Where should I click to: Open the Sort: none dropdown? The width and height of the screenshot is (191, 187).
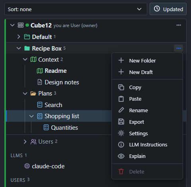coord(76,9)
